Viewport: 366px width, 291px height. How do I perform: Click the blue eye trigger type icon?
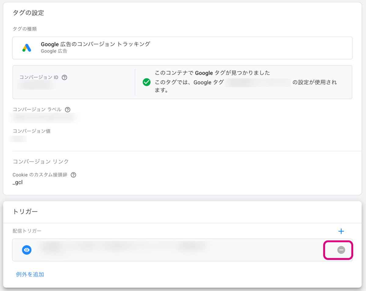pos(27,250)
